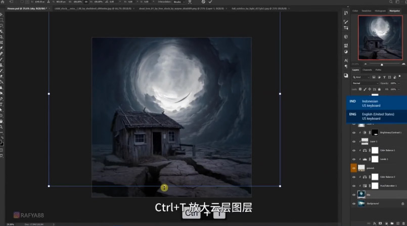
Task: Commit the transform with the checkmark icon
Action: [210, 2]
